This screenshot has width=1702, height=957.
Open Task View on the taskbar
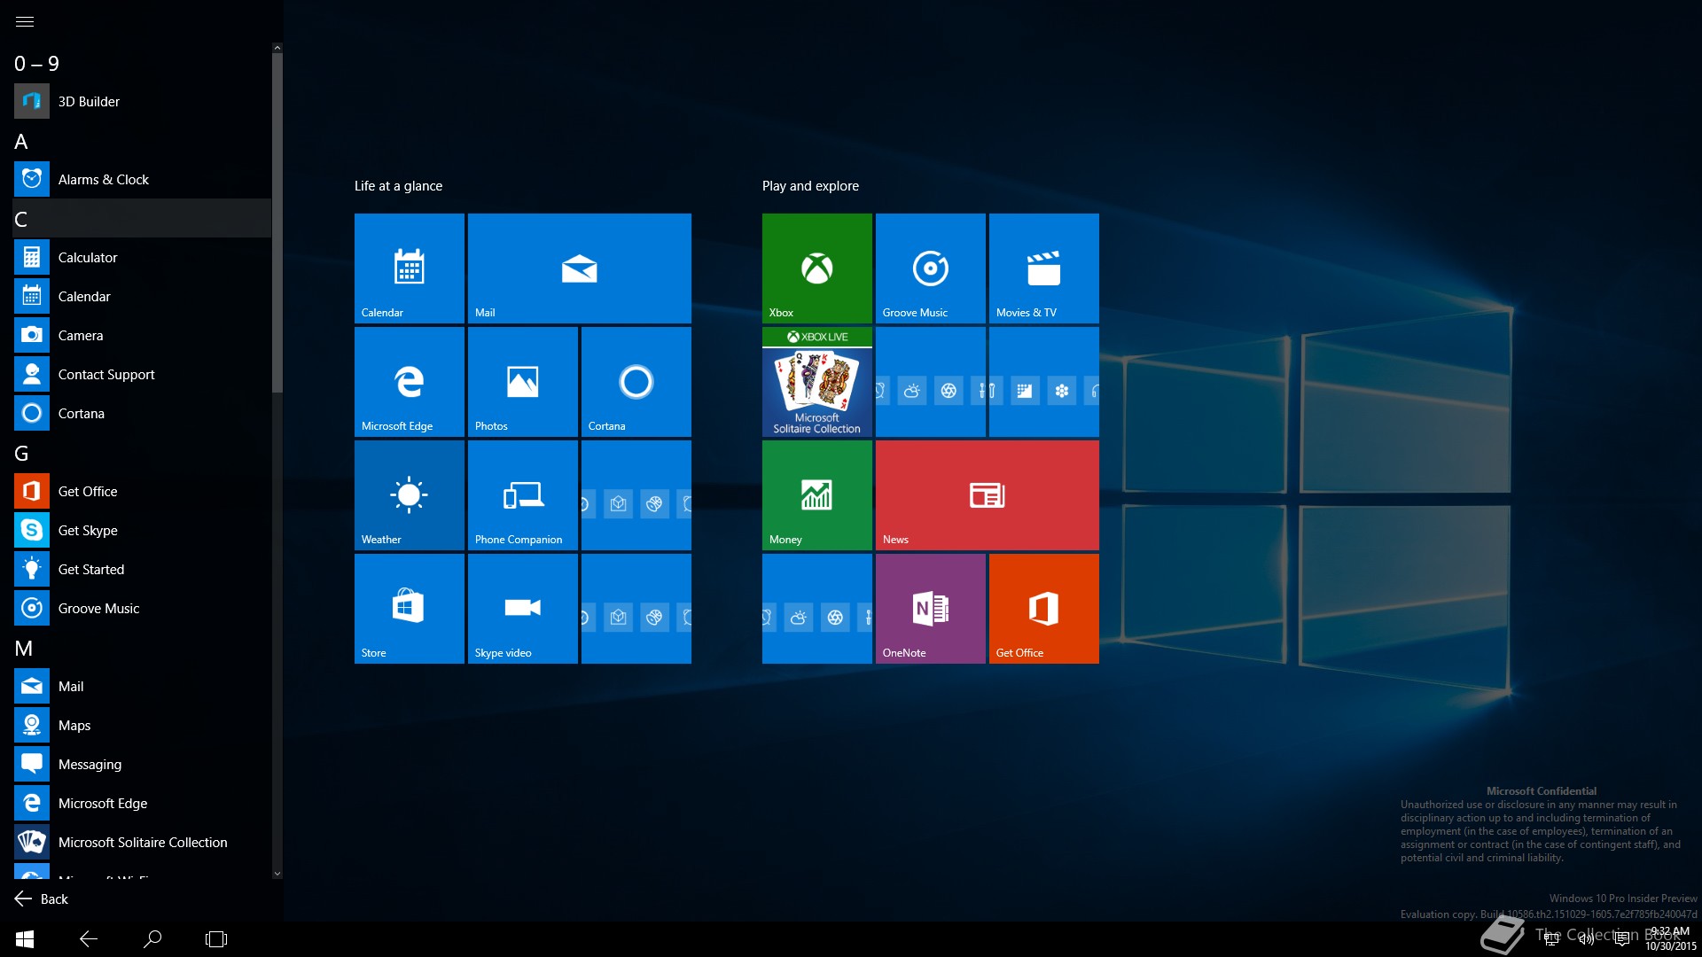(216, 939)
